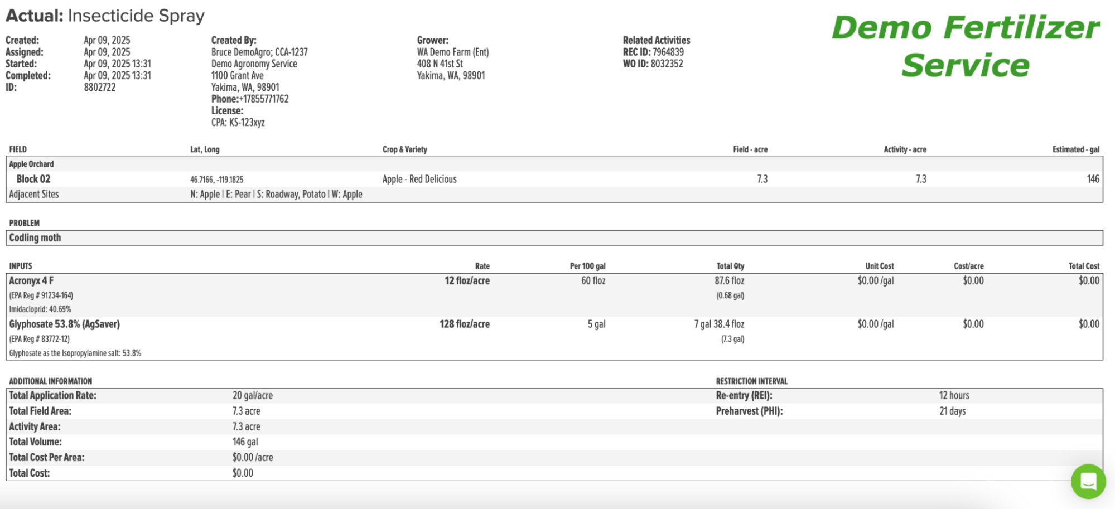Select the REC ID 7964839 entry

click(653, 52)
